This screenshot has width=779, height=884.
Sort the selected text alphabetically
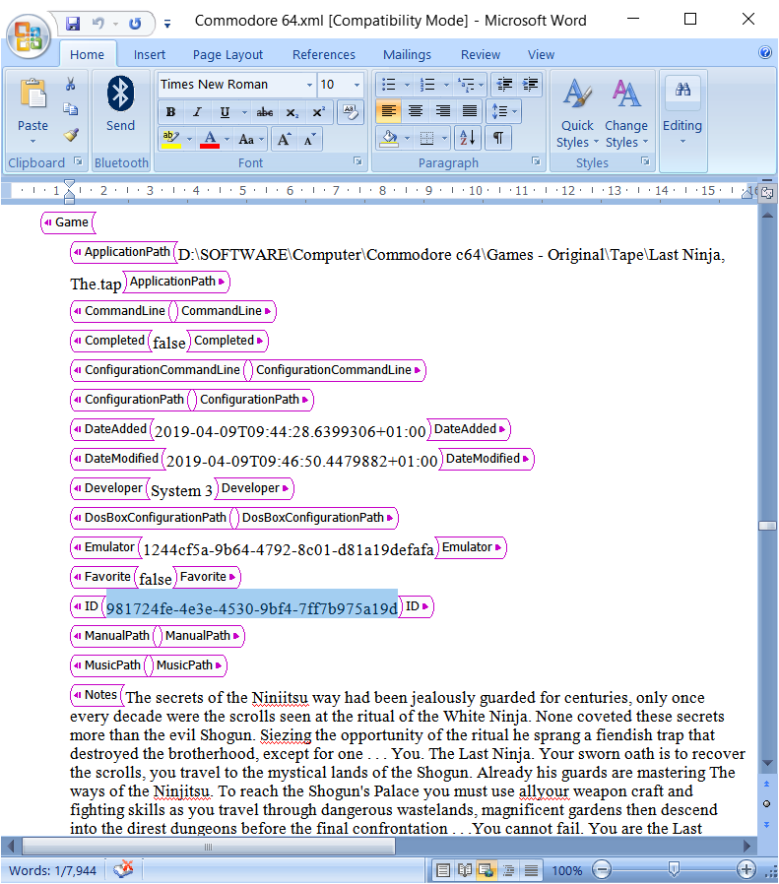467,138
